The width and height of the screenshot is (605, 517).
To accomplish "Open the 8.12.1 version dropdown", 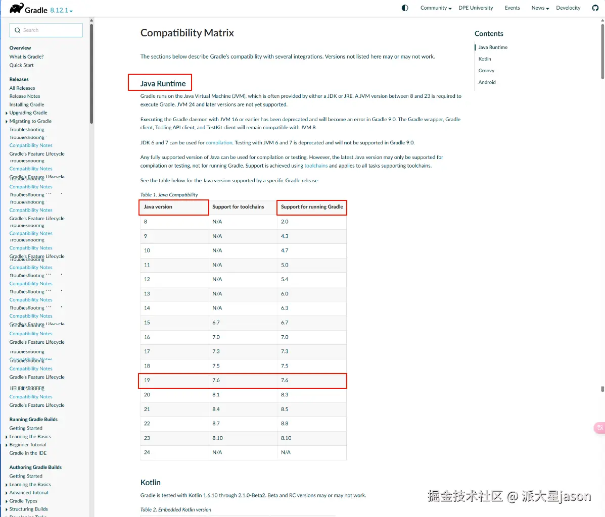I will coord(61,11).
